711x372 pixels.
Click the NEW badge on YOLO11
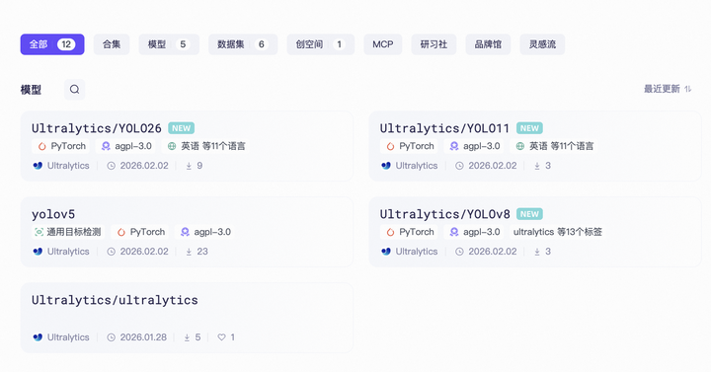pos(529,128)
